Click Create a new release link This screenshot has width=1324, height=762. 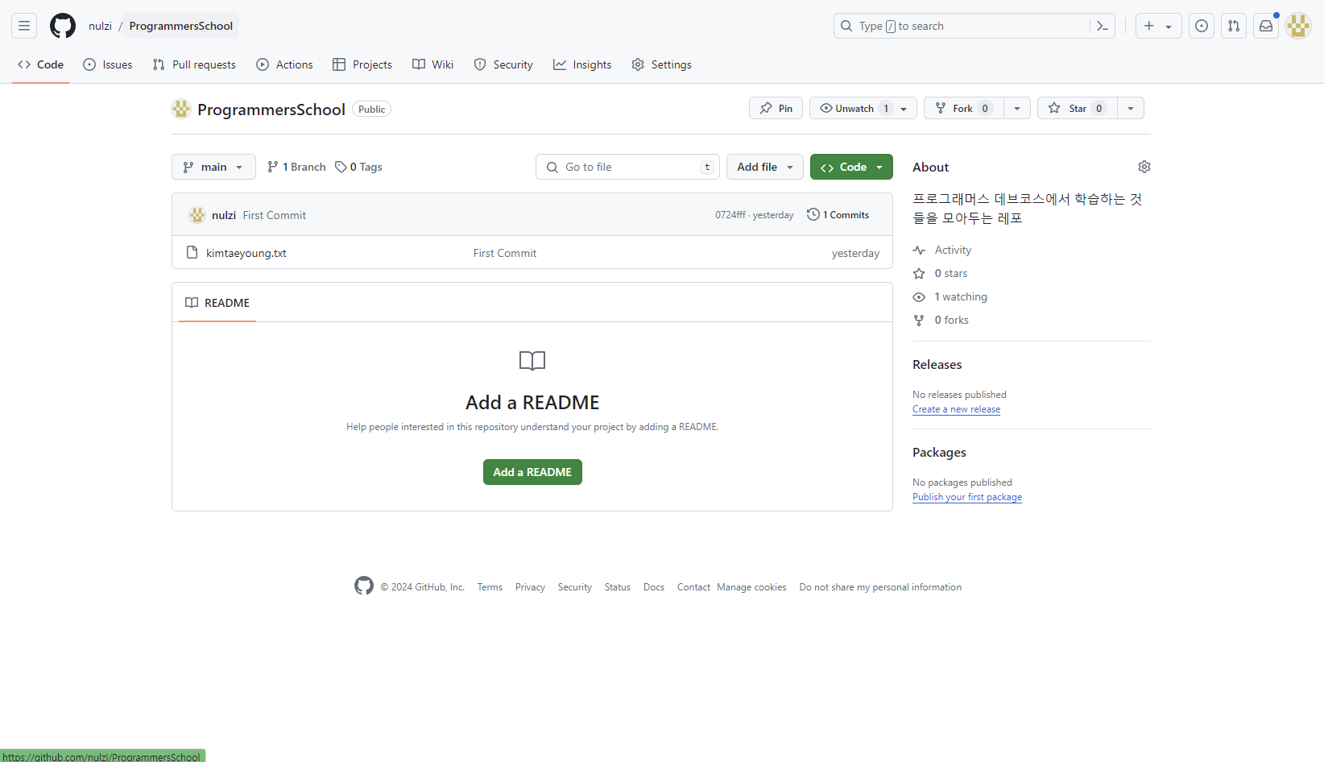(957, 409)
